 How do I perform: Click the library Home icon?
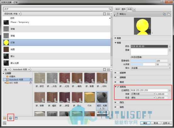6,70
